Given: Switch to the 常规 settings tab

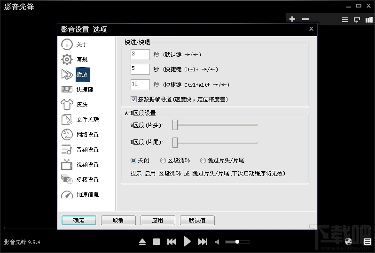Looking at the screenshot, I should [x=82, y=60].
